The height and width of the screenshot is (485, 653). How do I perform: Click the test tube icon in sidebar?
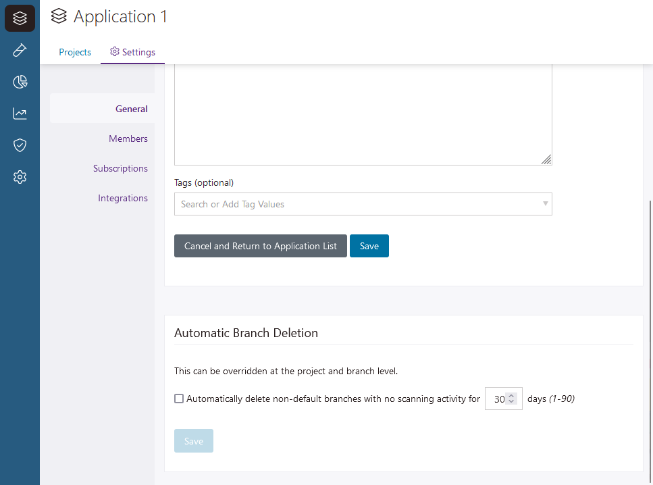coord(20,51)
